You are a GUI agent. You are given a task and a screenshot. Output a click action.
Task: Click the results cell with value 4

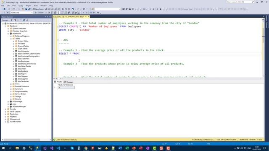pyautogui.click(x=66, y=88)
